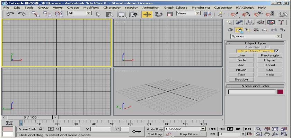Click the object name input field

252,92
